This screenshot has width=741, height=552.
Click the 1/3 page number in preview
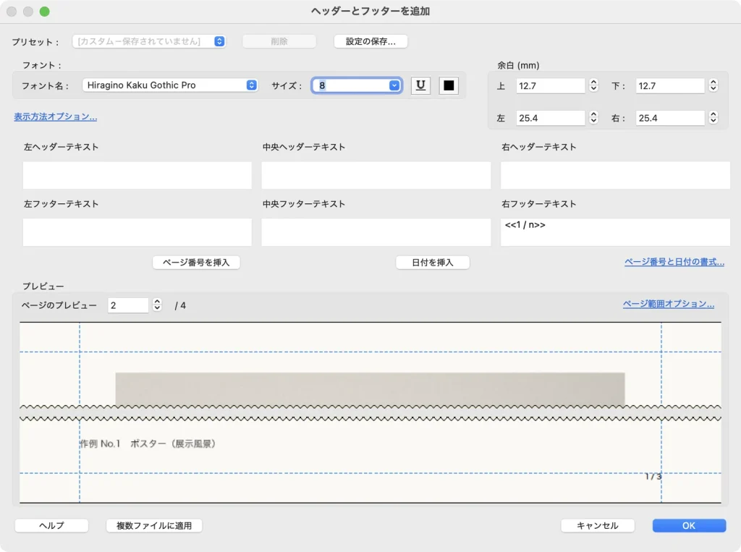coord(653,476)
